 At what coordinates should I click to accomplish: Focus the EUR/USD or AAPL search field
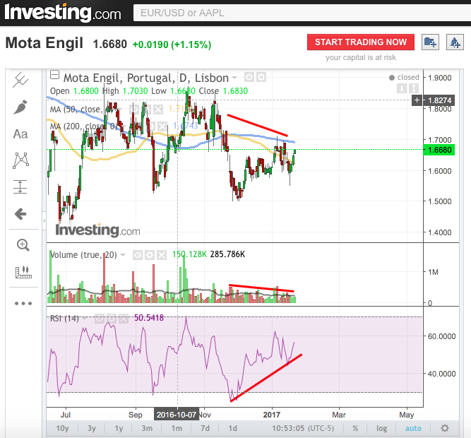302,13
